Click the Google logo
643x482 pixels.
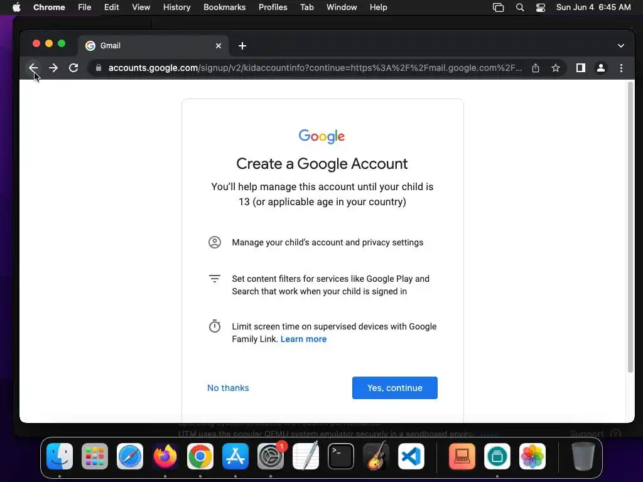[322, 136]
